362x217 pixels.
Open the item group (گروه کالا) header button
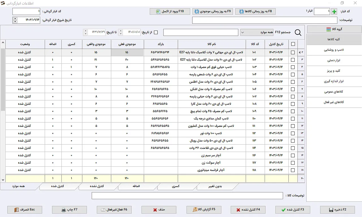click(334, 29)
